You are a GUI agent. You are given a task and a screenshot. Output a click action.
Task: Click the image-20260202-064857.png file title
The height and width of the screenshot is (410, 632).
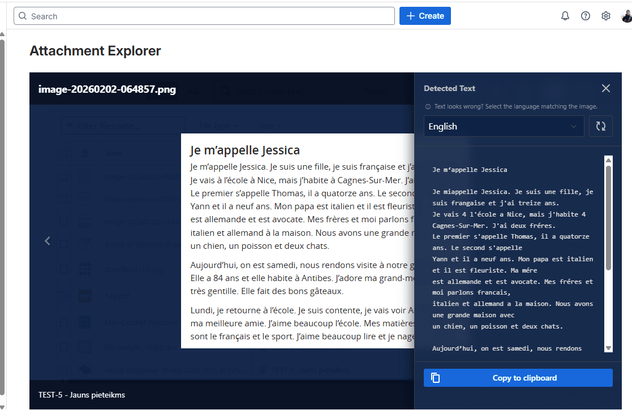107,89
